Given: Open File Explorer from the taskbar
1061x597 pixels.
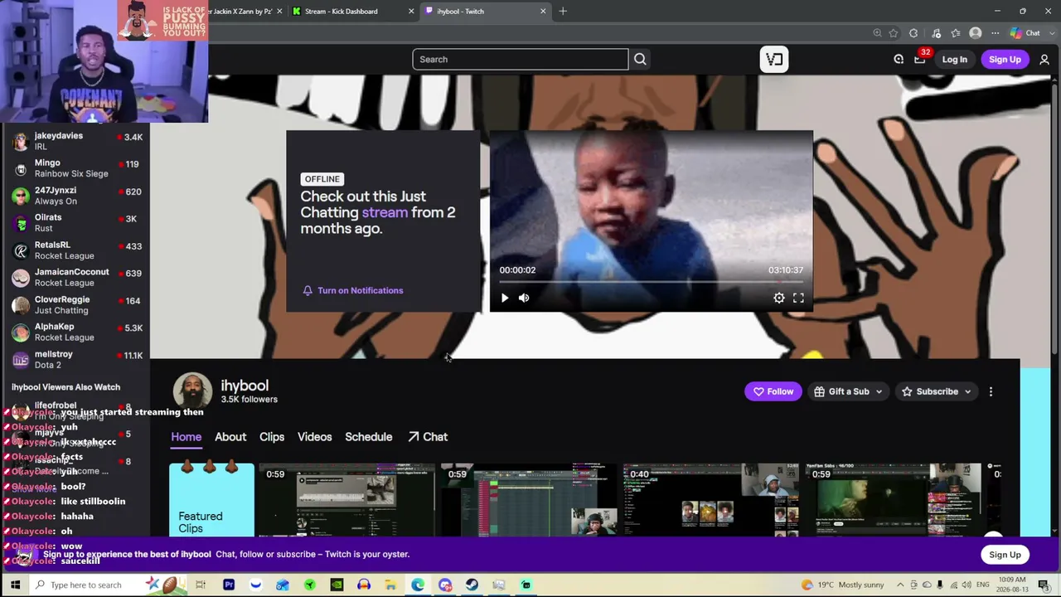Looking at the screenshot, I should point(390,585).
